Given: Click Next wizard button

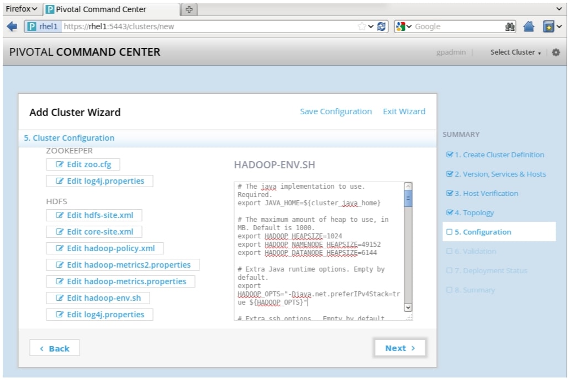Looking at the screenshot, I should point(400,348).
